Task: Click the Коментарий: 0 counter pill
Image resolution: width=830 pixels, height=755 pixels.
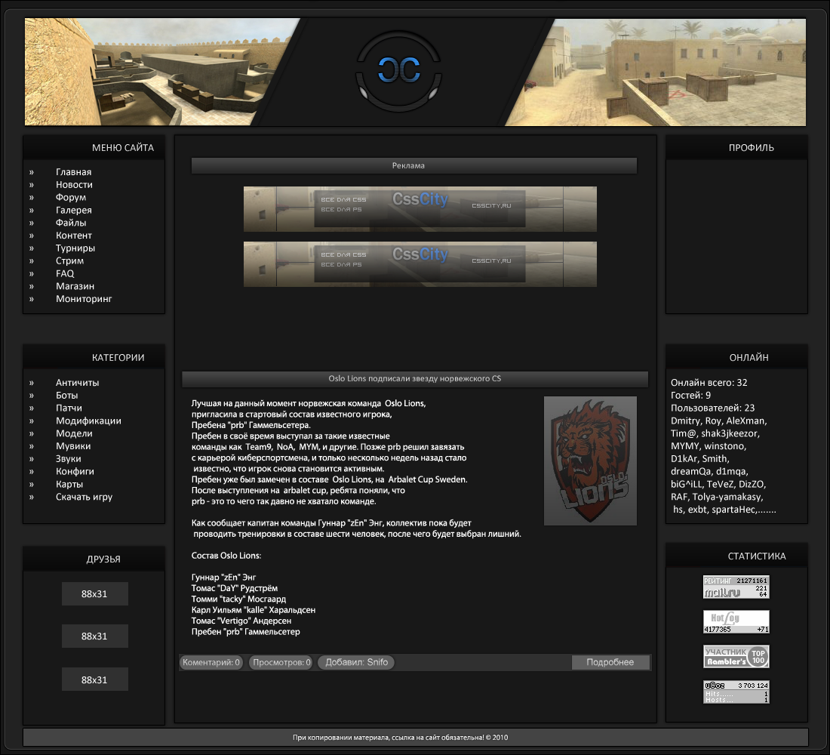Action: tap(211, 662)
